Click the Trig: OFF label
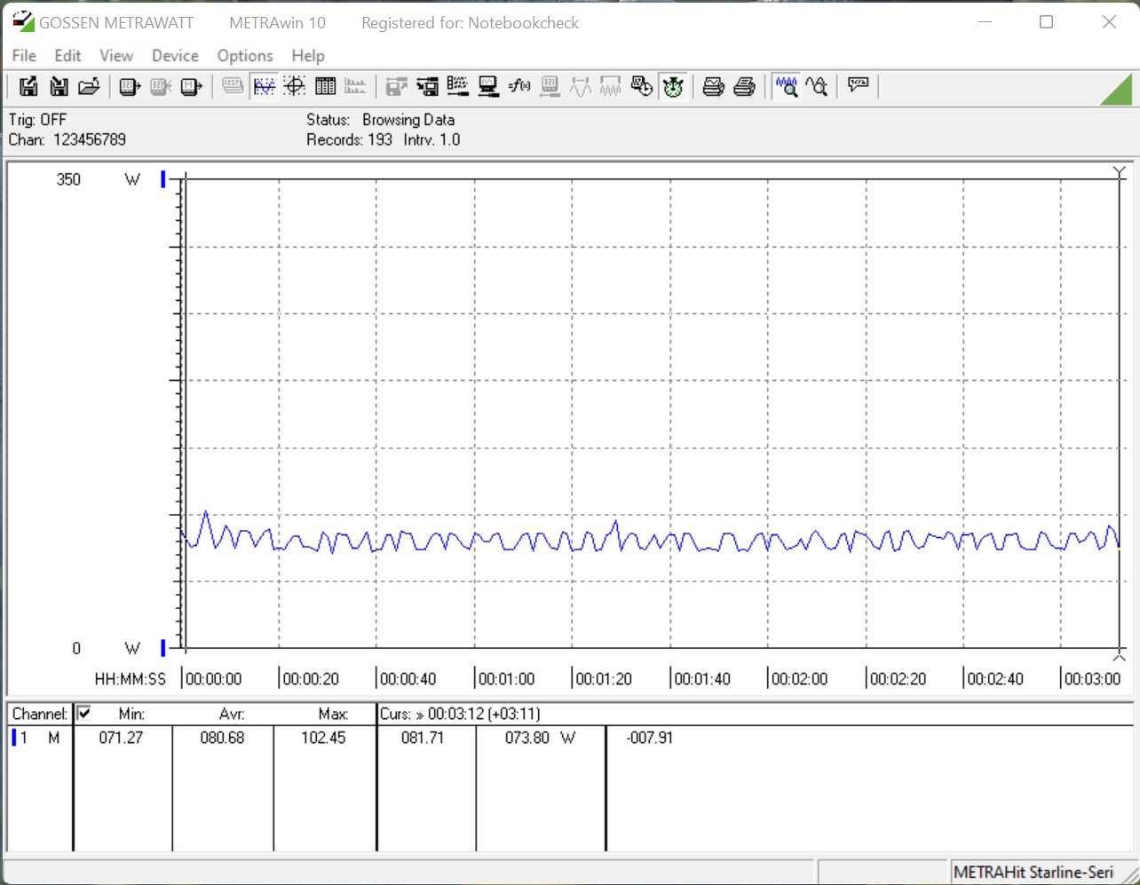The height and width of the screenshot is (885, 1140). click(x=37, y=120)
